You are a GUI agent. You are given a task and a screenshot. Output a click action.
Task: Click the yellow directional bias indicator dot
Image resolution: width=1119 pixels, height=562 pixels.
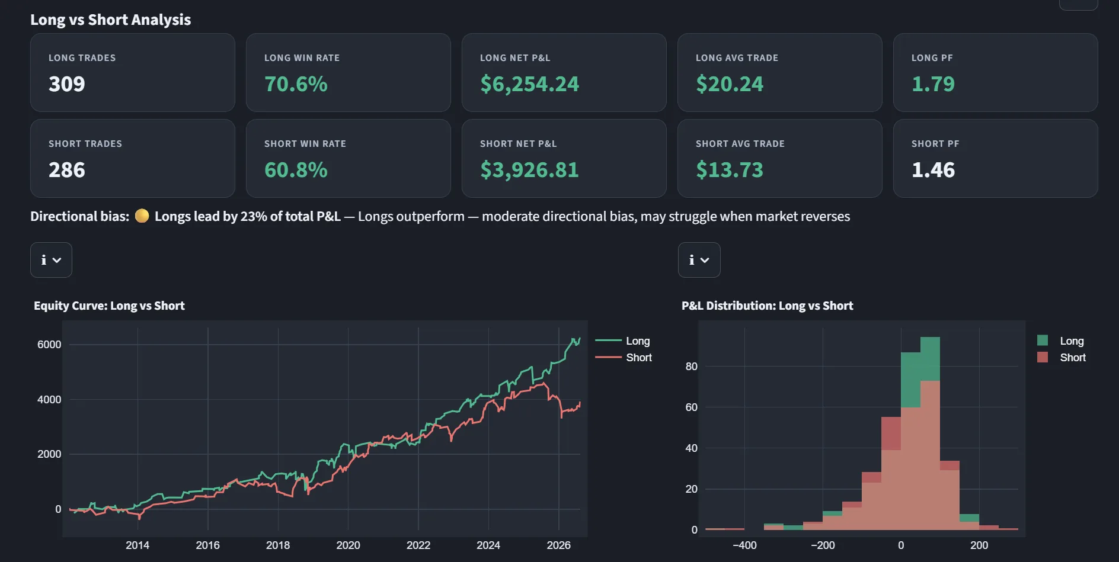(142, 216)
